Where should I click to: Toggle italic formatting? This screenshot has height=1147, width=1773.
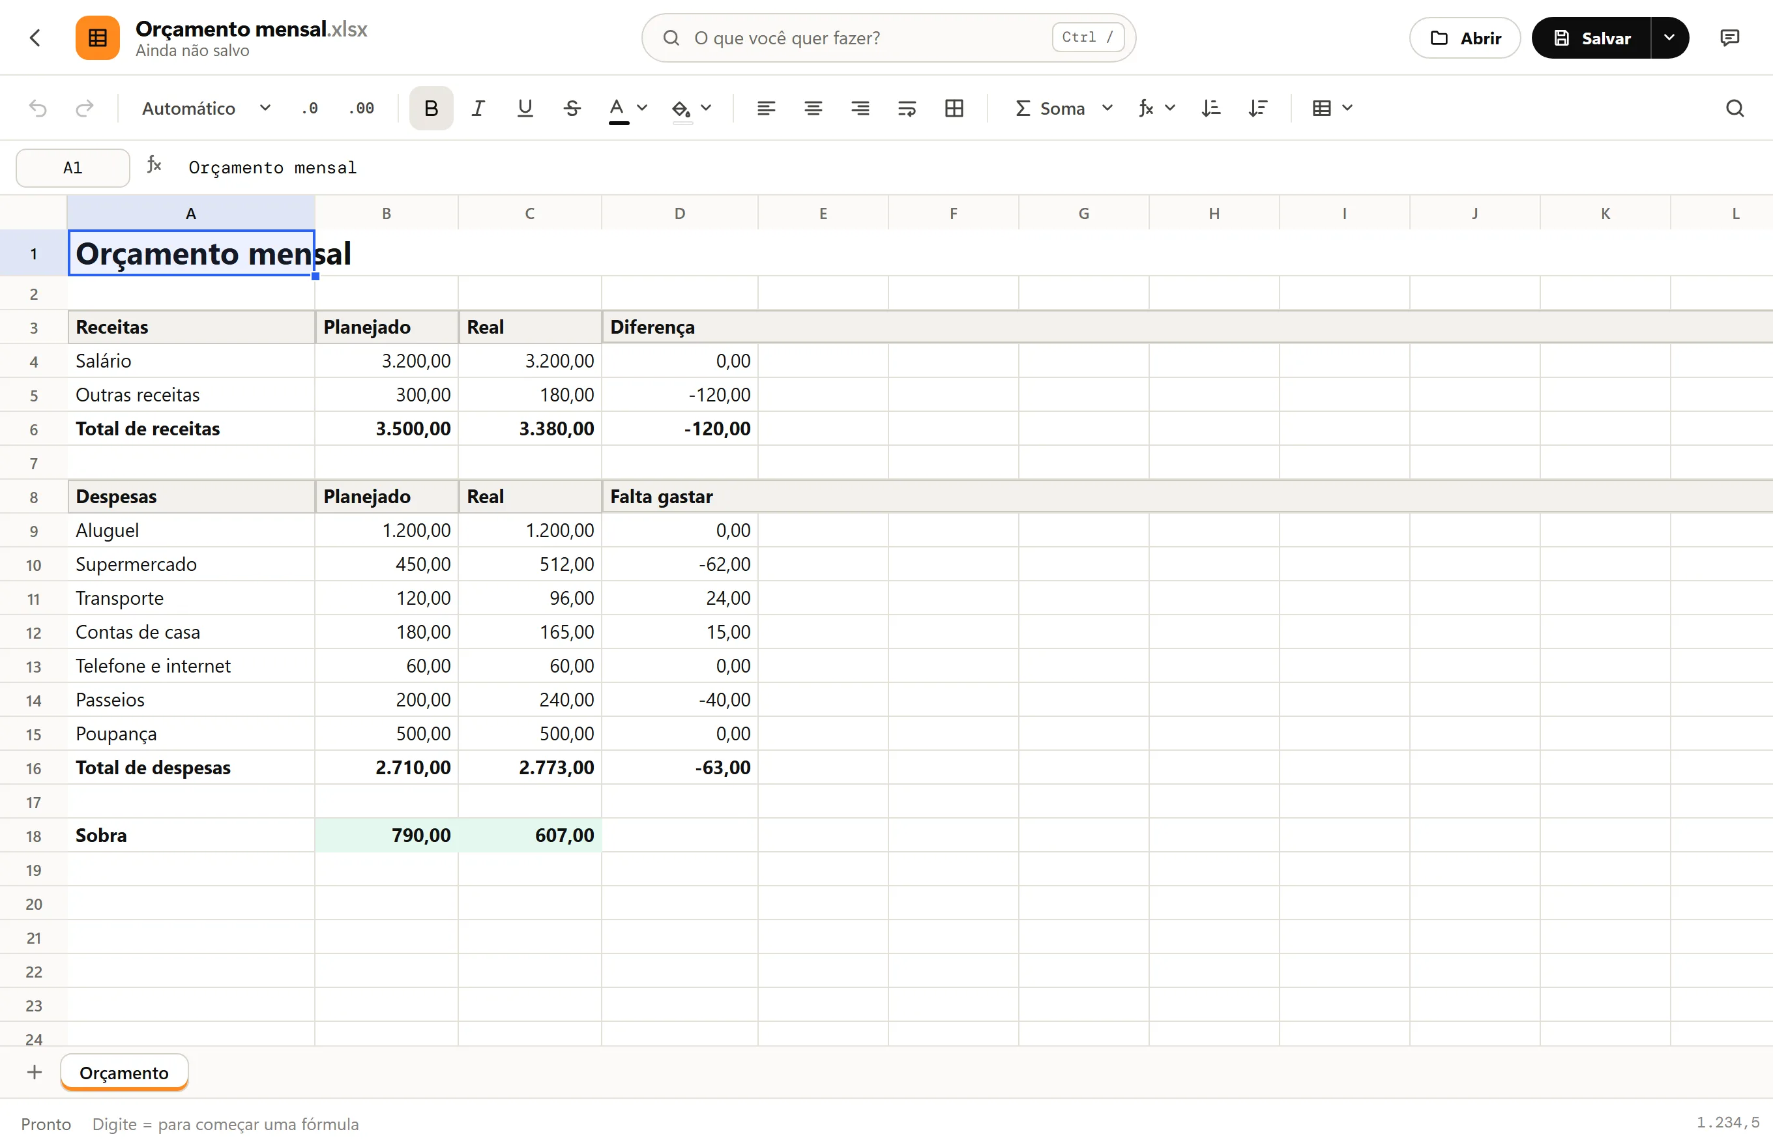478,109
